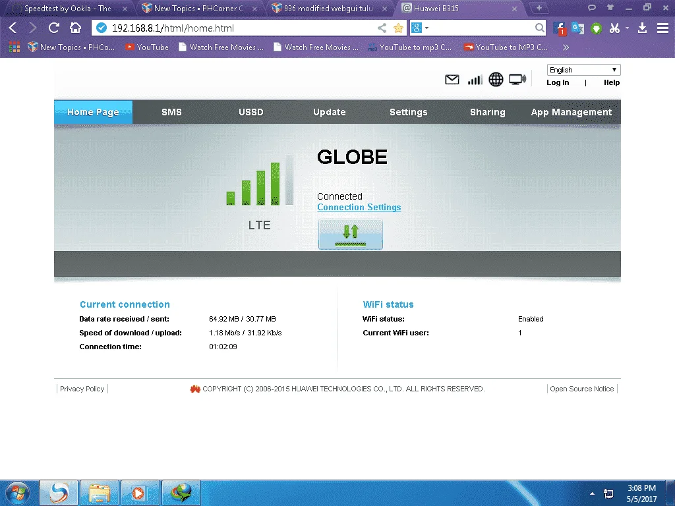Click the share icon in address bar
The image size is (675, 506).
[x=382, y=28]
